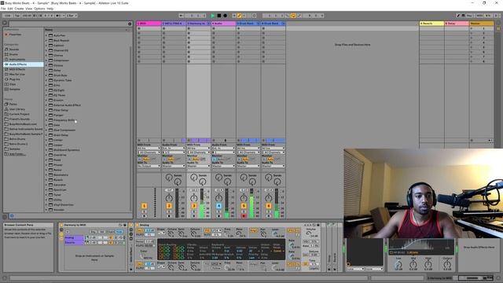Screen dimensions: 503x283
Task: Click the Stop transport button
Action: click(219, 16)
